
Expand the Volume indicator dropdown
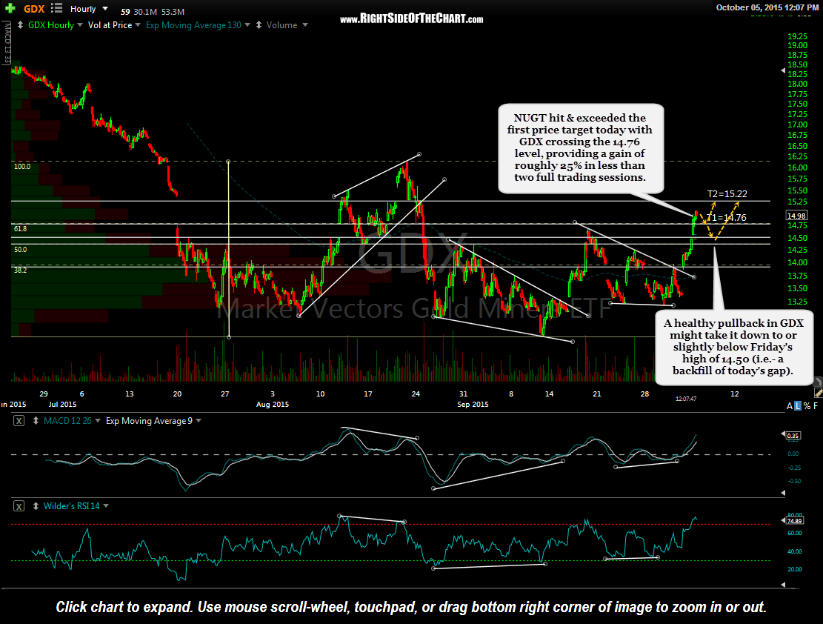tap(305, 24)
